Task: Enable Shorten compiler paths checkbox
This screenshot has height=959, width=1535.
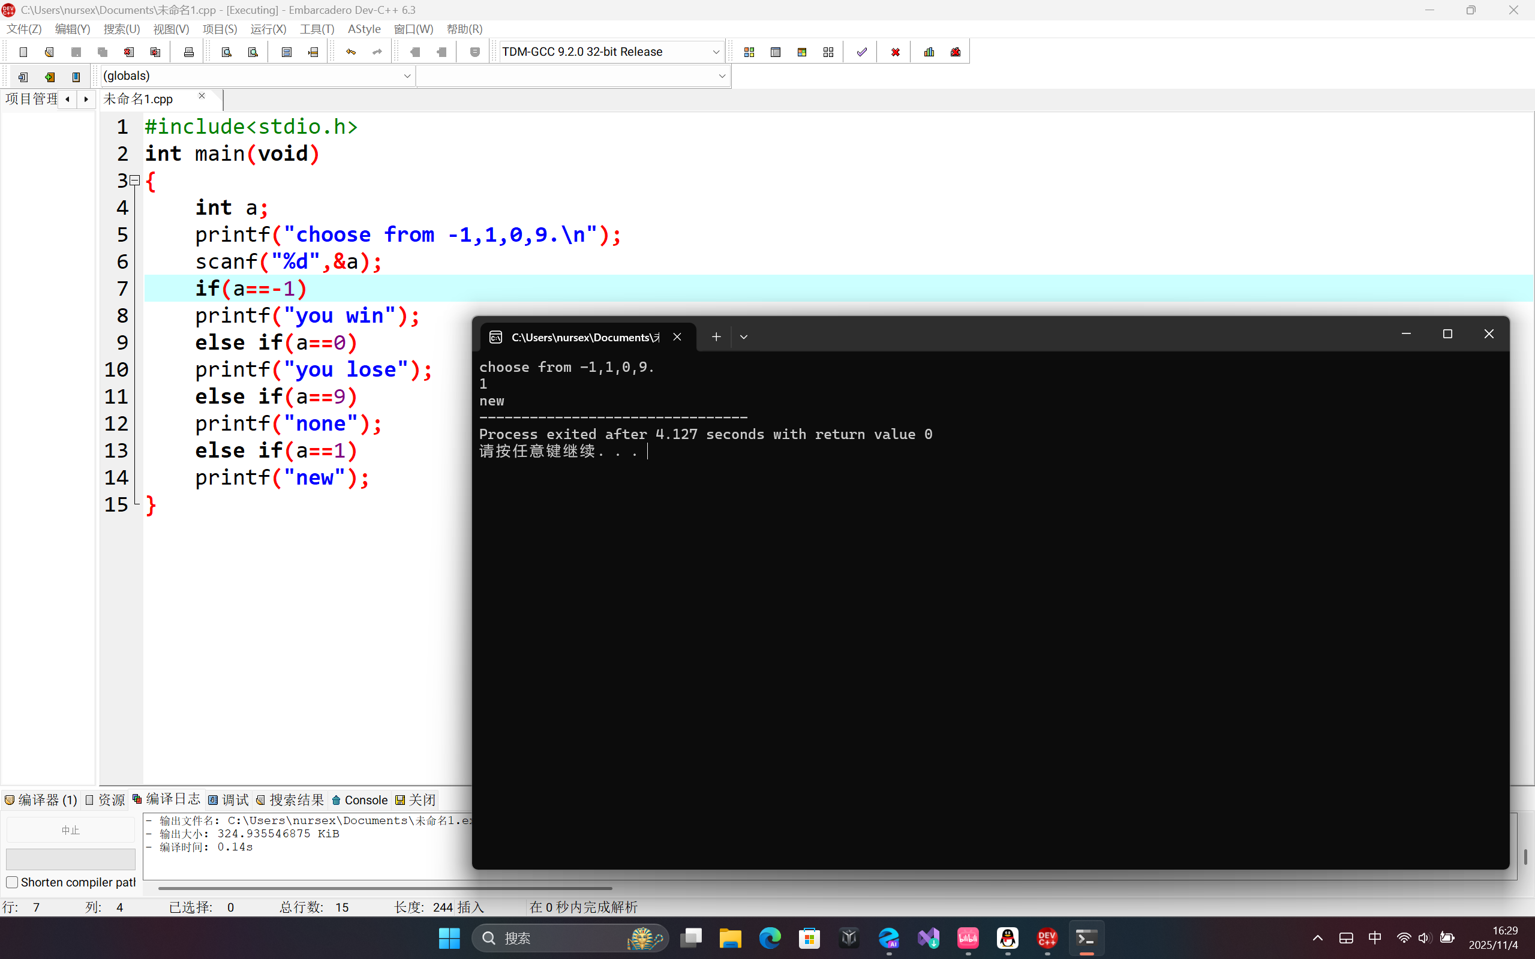Action: coord(12,882)
